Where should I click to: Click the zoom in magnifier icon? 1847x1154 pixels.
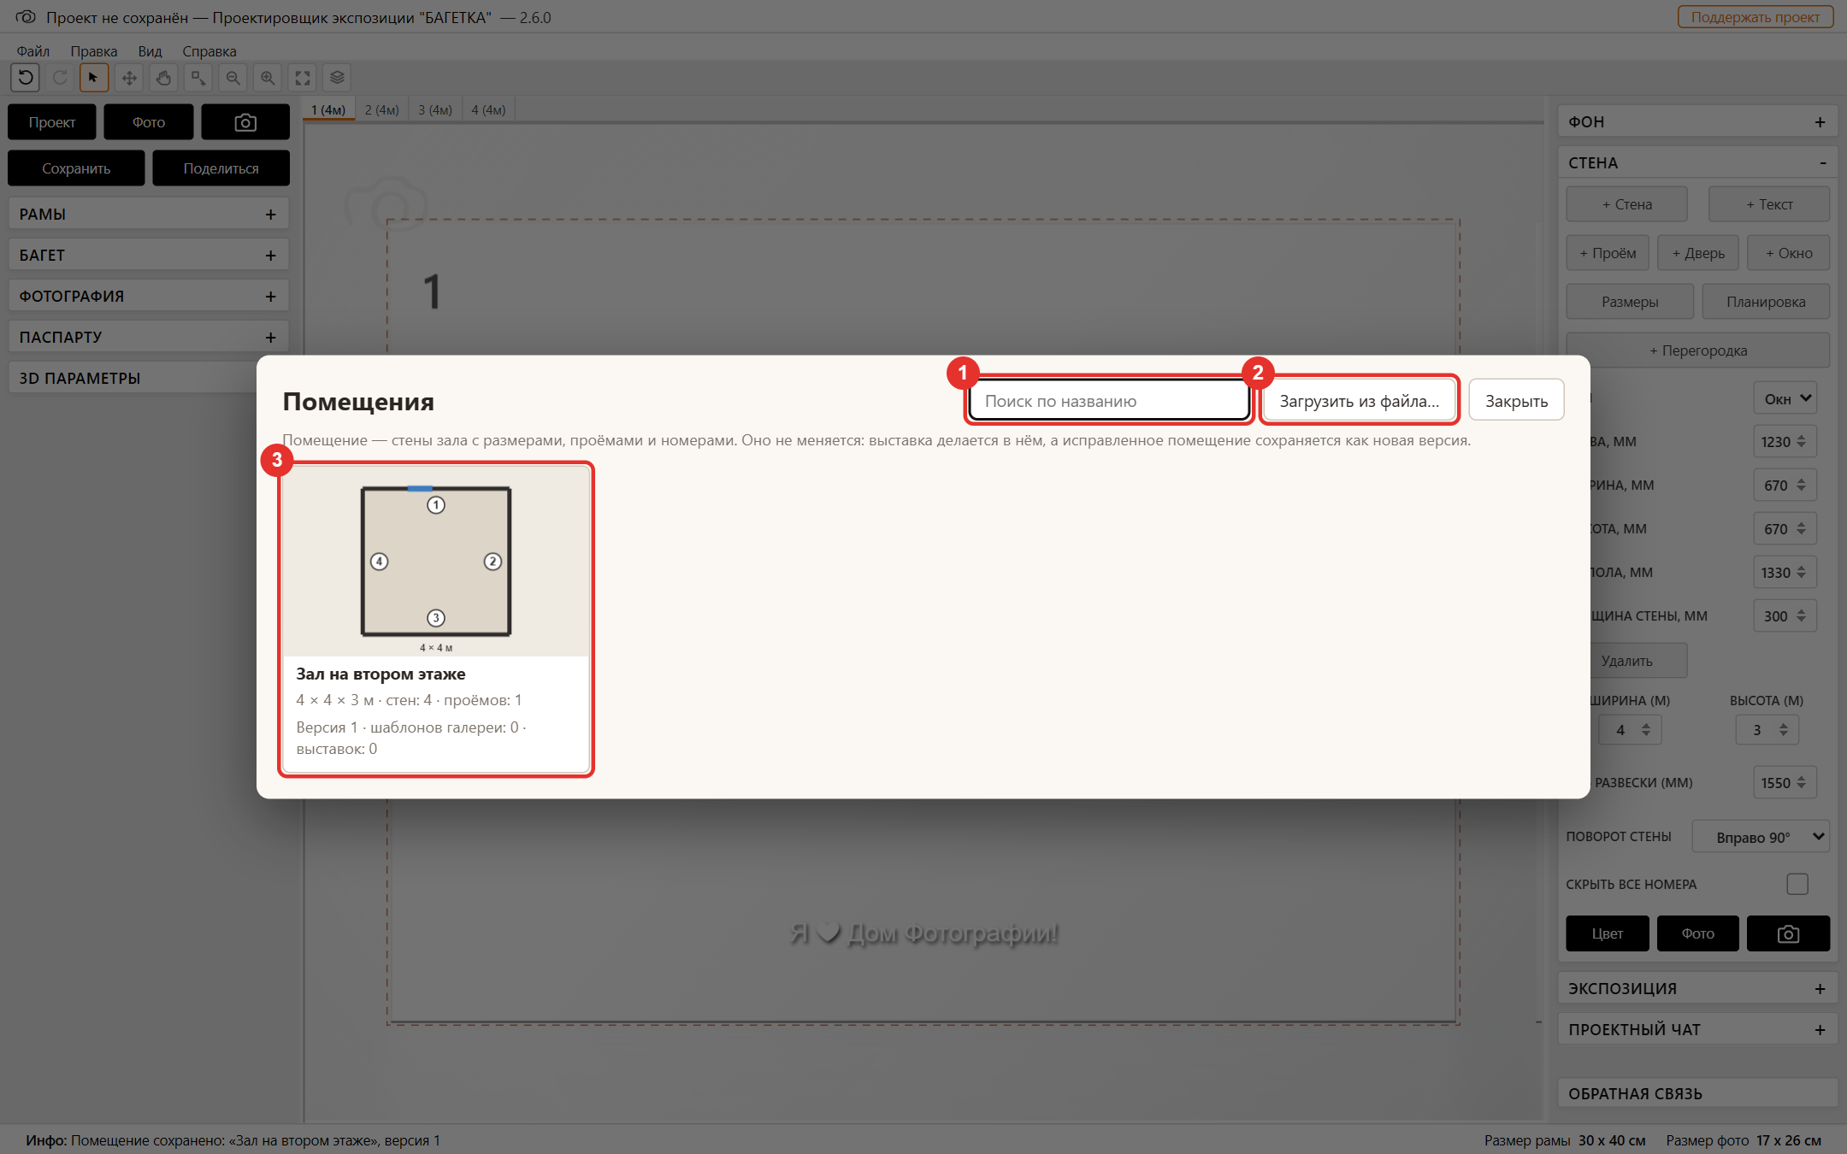coord(268,78)
